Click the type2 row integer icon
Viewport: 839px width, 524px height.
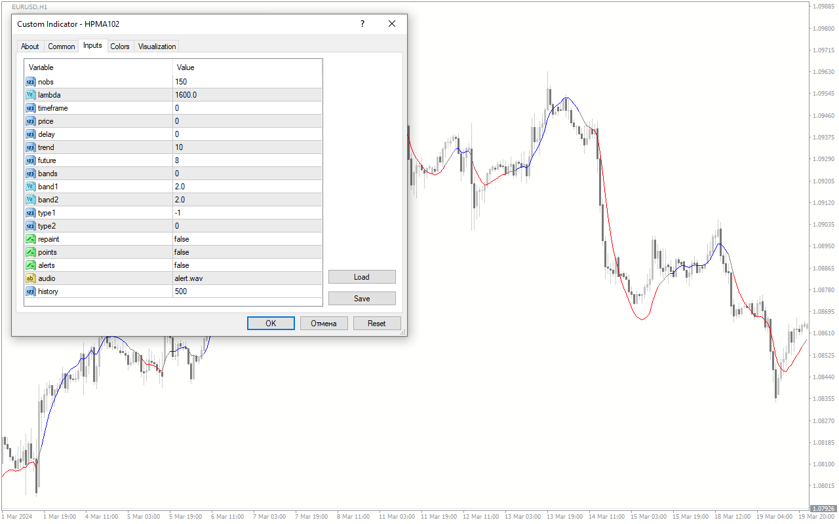coord(30,226)
